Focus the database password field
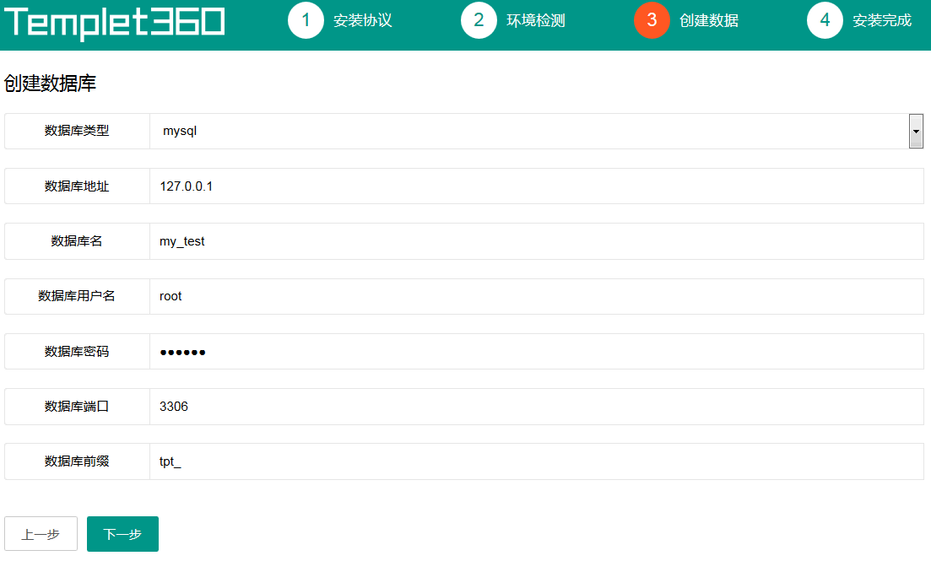931x561 pixels. point(536,352)
